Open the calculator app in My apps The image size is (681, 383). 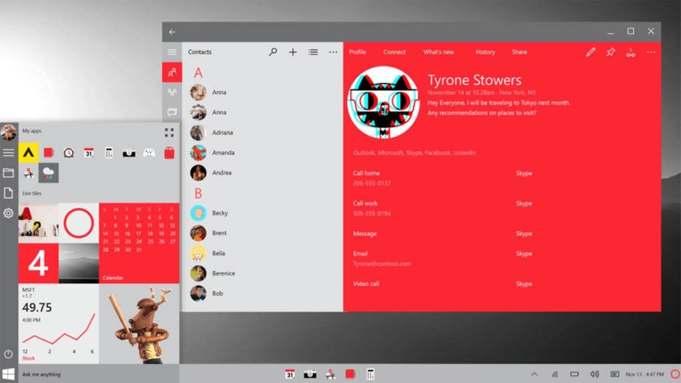coord(109,153)
